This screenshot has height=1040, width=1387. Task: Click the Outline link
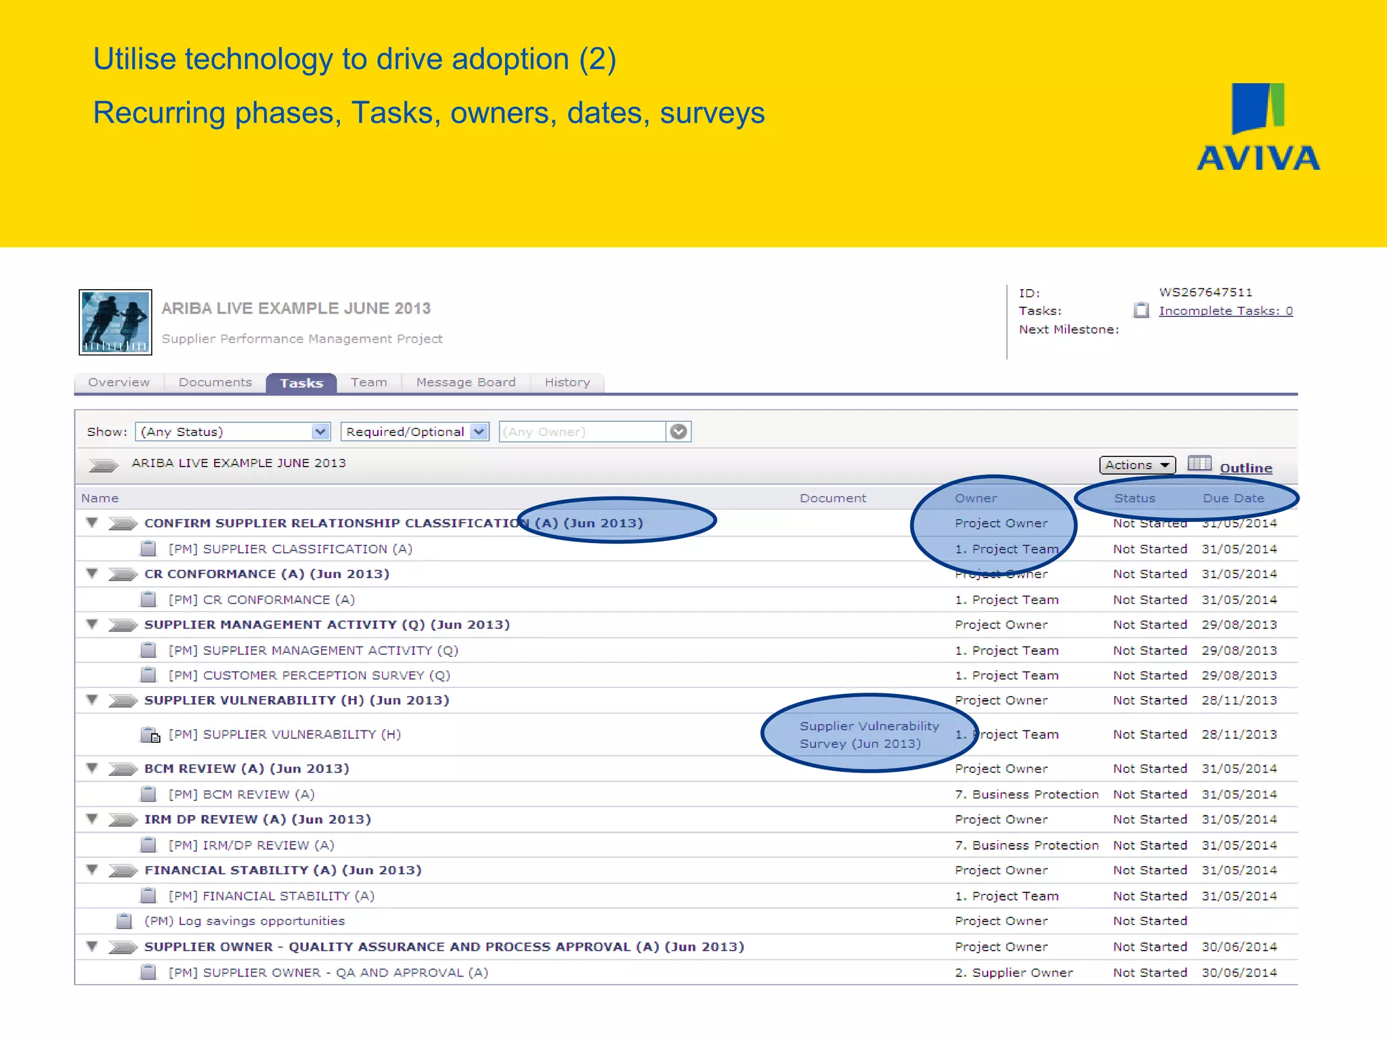tap(1246, 468)
